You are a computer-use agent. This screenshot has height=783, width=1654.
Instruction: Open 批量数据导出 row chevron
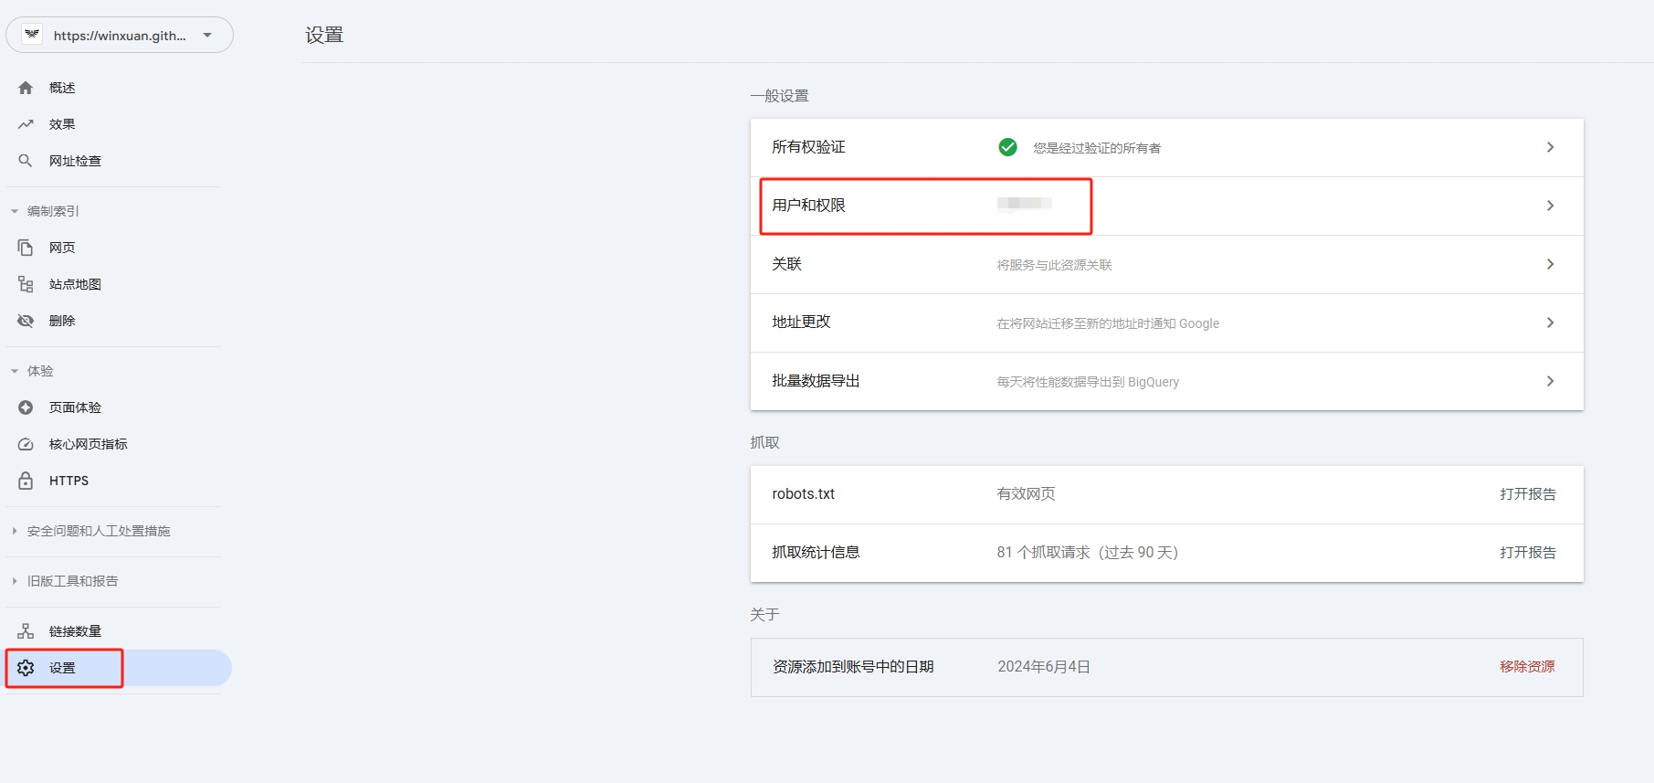[x=1550, y=381]
